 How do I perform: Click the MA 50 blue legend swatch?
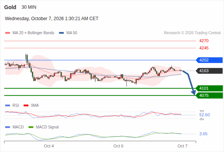click(x=62, y=33)
